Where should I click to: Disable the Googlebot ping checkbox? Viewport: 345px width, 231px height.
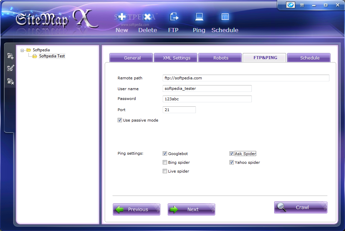pos(165,154)
